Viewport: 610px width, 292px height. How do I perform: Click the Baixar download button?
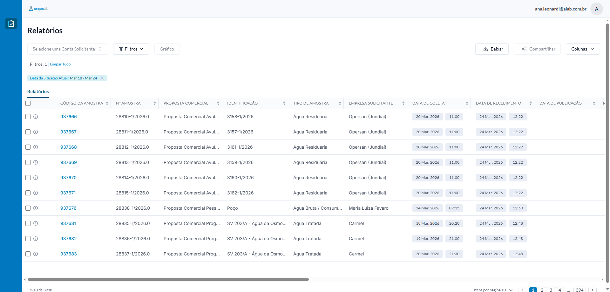491,49
